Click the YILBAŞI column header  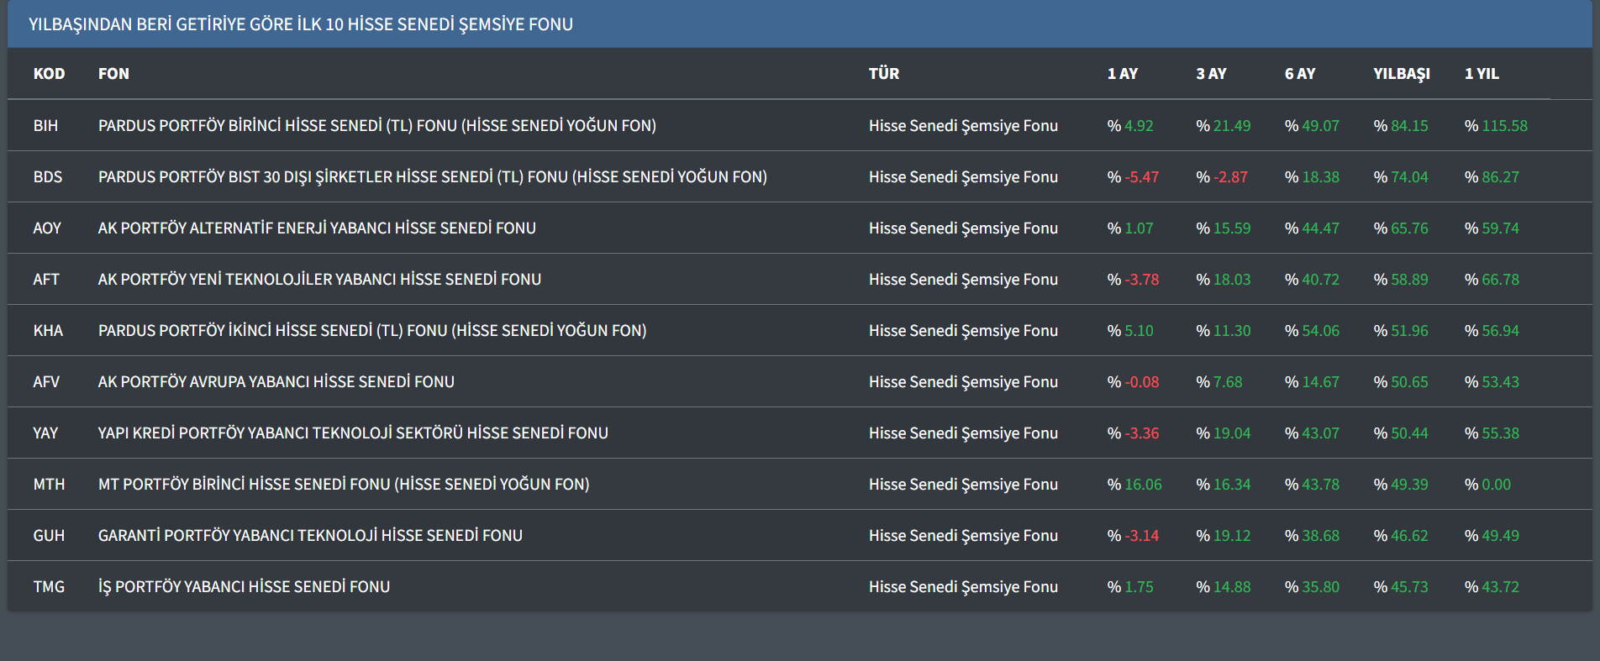1401,74
